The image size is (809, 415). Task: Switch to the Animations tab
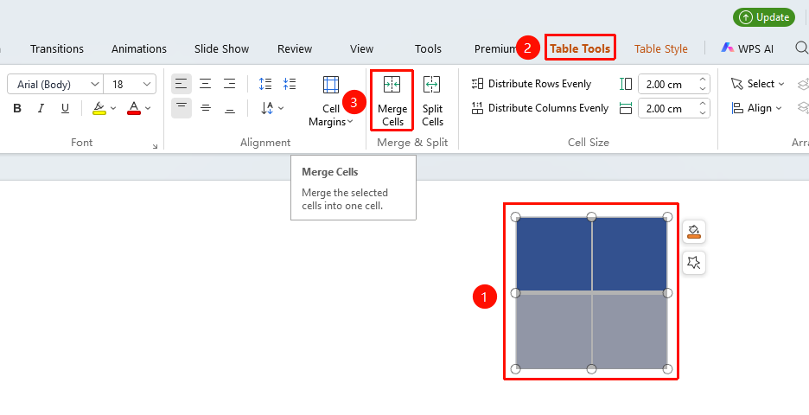(x=139, y=48)
